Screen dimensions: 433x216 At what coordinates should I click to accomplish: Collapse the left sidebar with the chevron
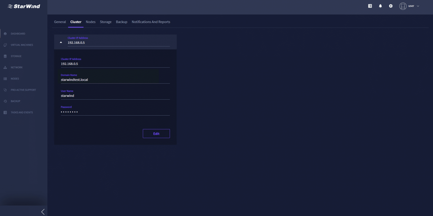coord(43,212)
